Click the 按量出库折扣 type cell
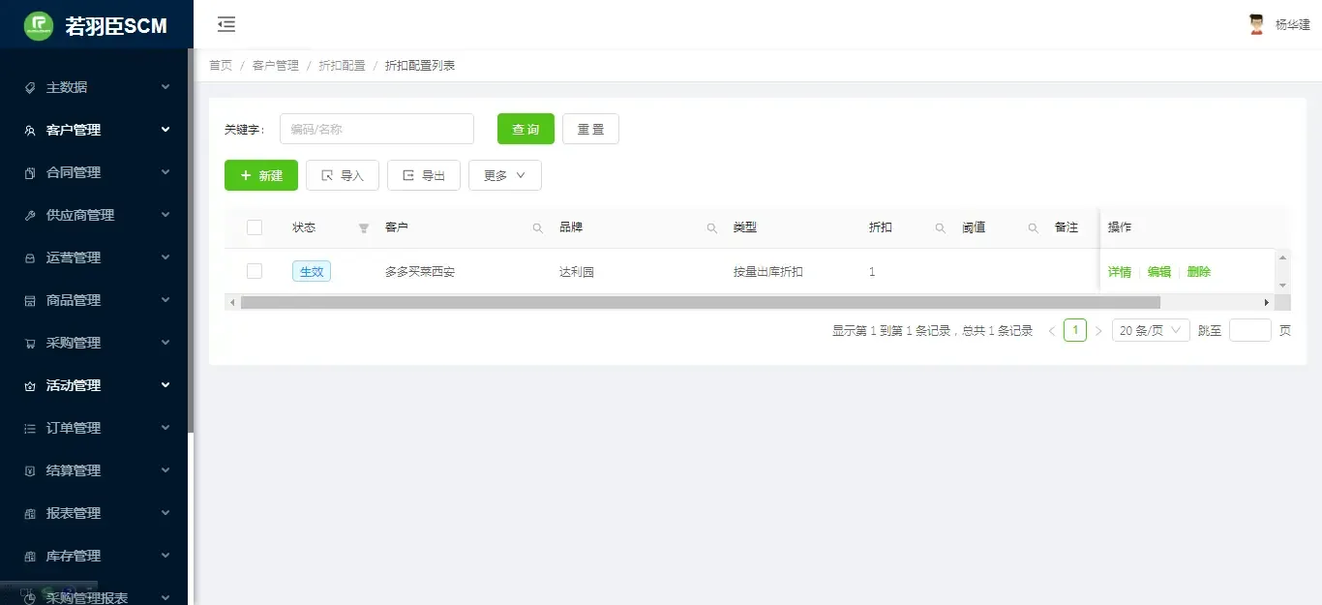The height and width of the screenshot is (605, 1322). click(x=768, y=272)
